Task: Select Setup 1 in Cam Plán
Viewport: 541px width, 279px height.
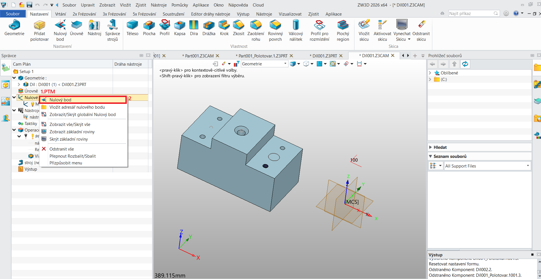Action: 26,71
